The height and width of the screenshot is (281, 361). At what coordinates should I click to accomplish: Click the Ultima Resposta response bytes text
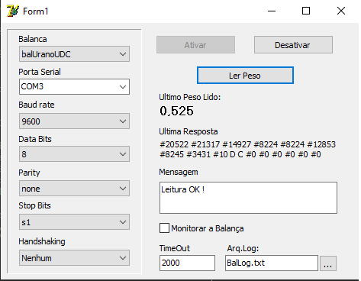(247, 150)
